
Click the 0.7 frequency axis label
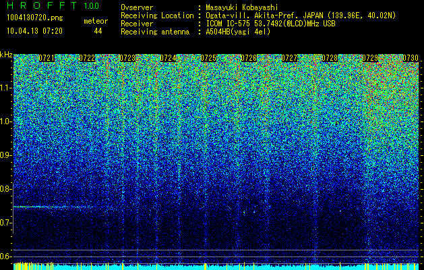(5, 223)
